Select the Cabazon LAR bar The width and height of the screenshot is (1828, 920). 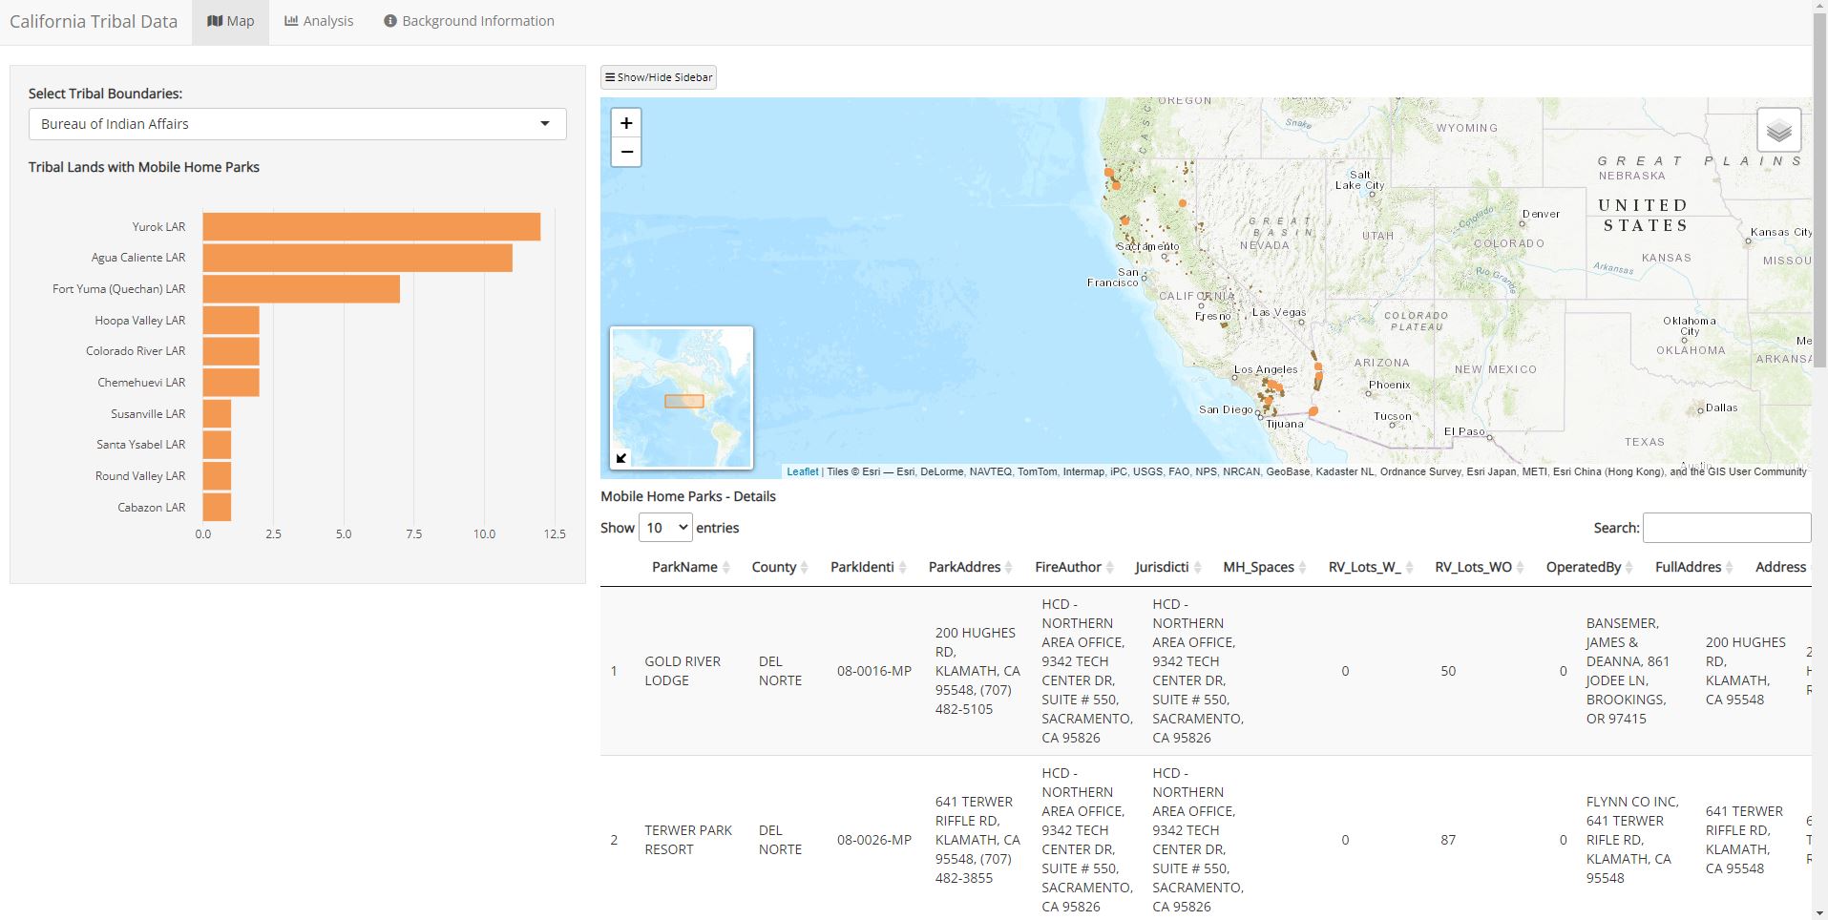pyautogui.click(x=217, y=508)
